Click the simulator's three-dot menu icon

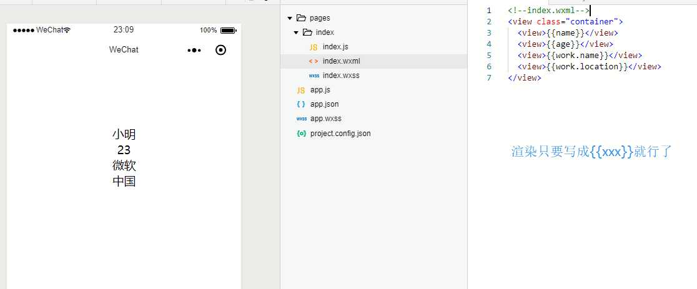[194, 50]
